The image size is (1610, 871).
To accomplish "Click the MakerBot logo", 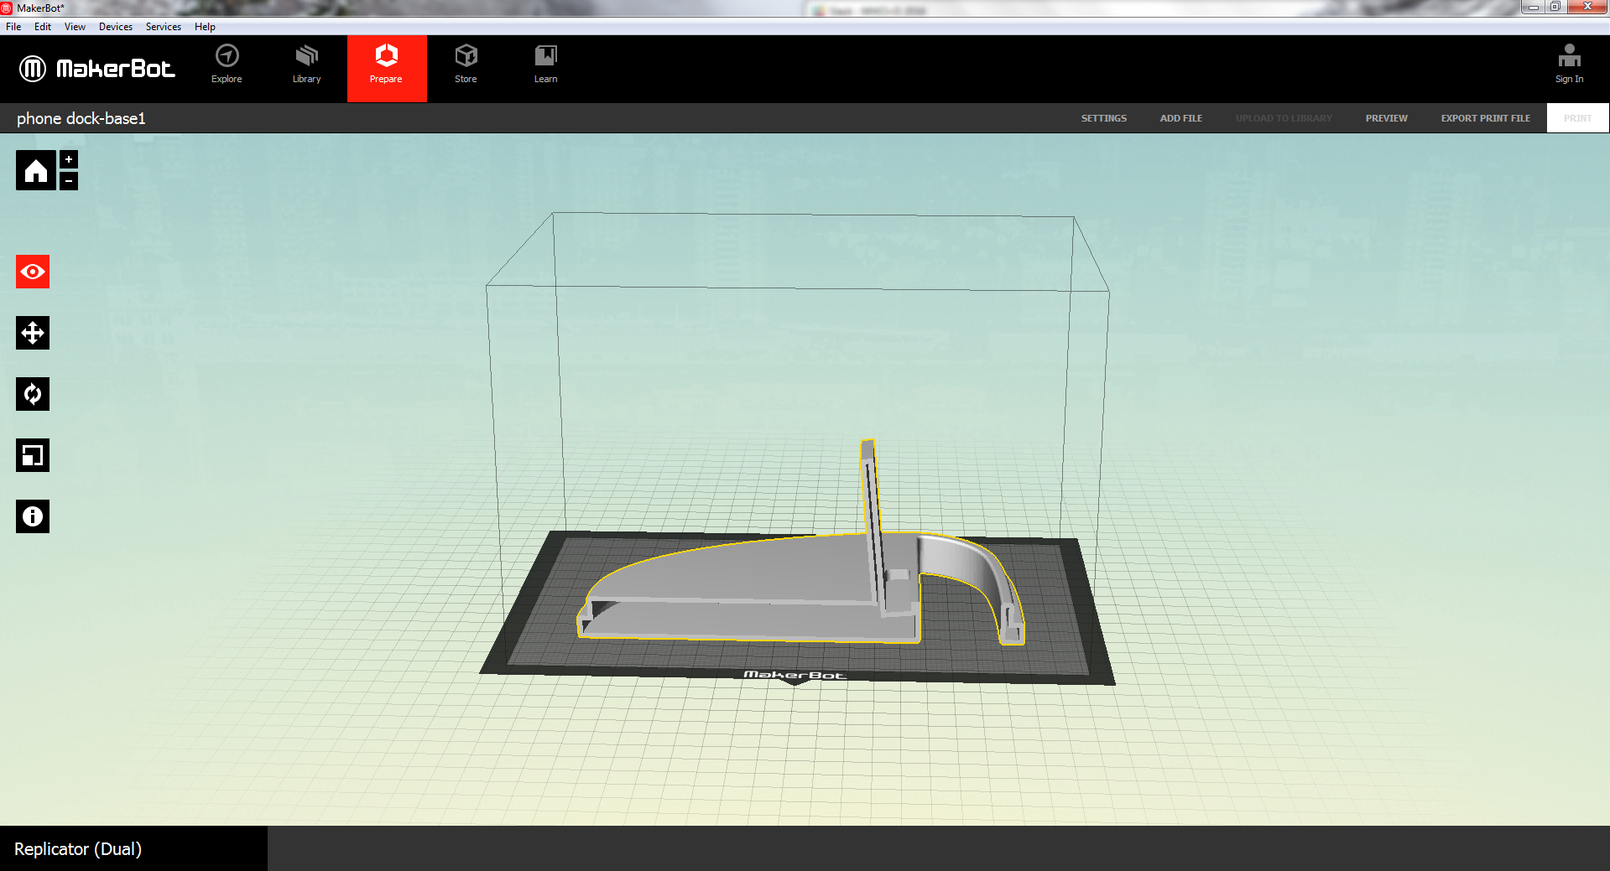I will 97,69.
